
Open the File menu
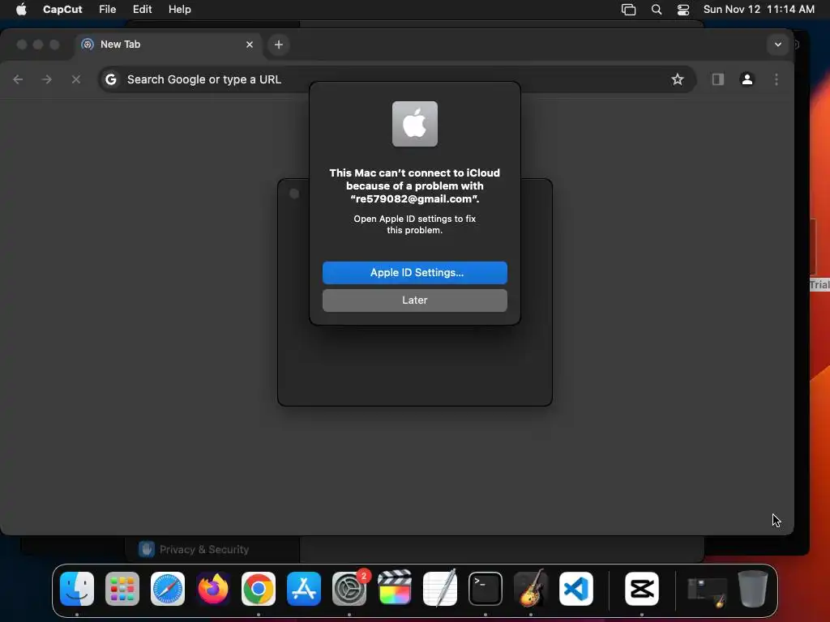tap(108, 10)
